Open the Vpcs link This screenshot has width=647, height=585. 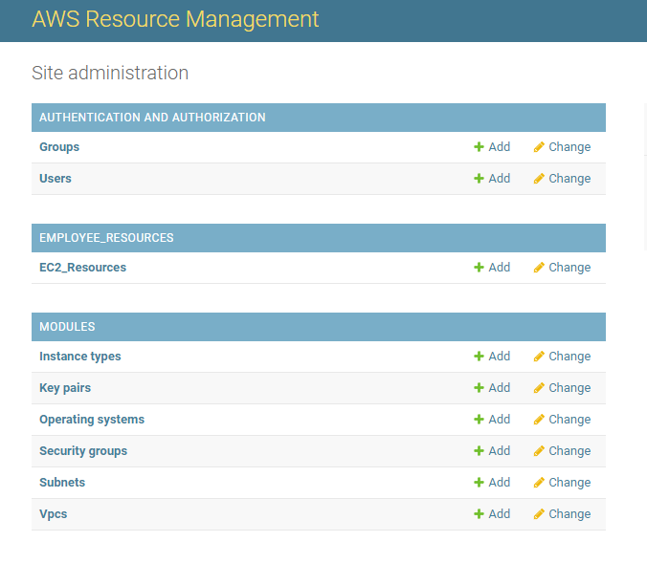[x=54, y=513]
